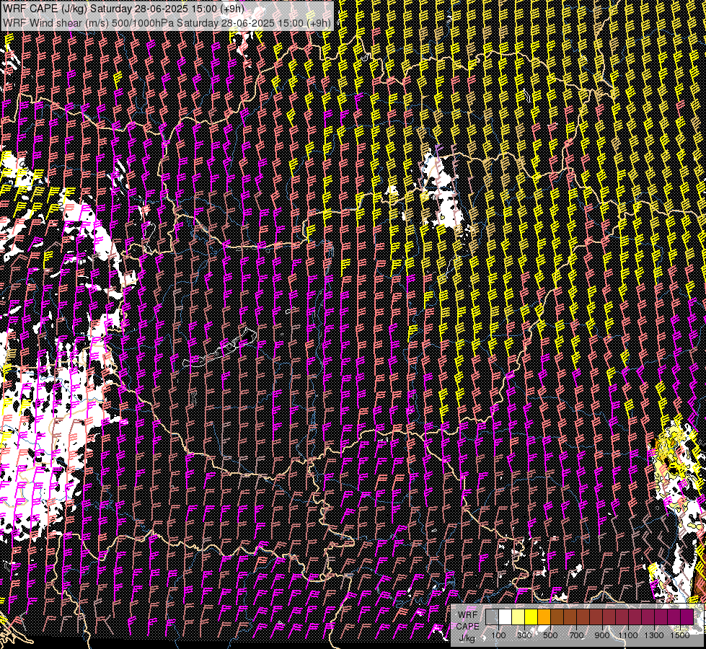Viewport: 706px width, 649px height.
Task: Select the bright yellow legend swatch
Action: click(x=531, y=617)
